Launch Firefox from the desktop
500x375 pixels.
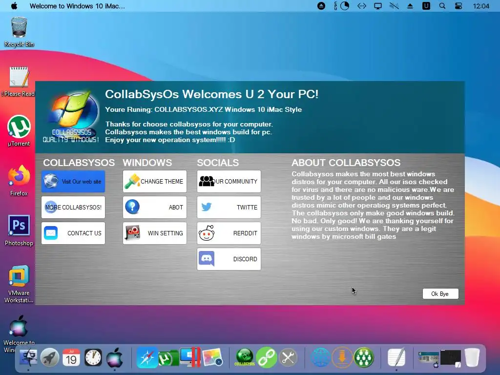(19, 181)
